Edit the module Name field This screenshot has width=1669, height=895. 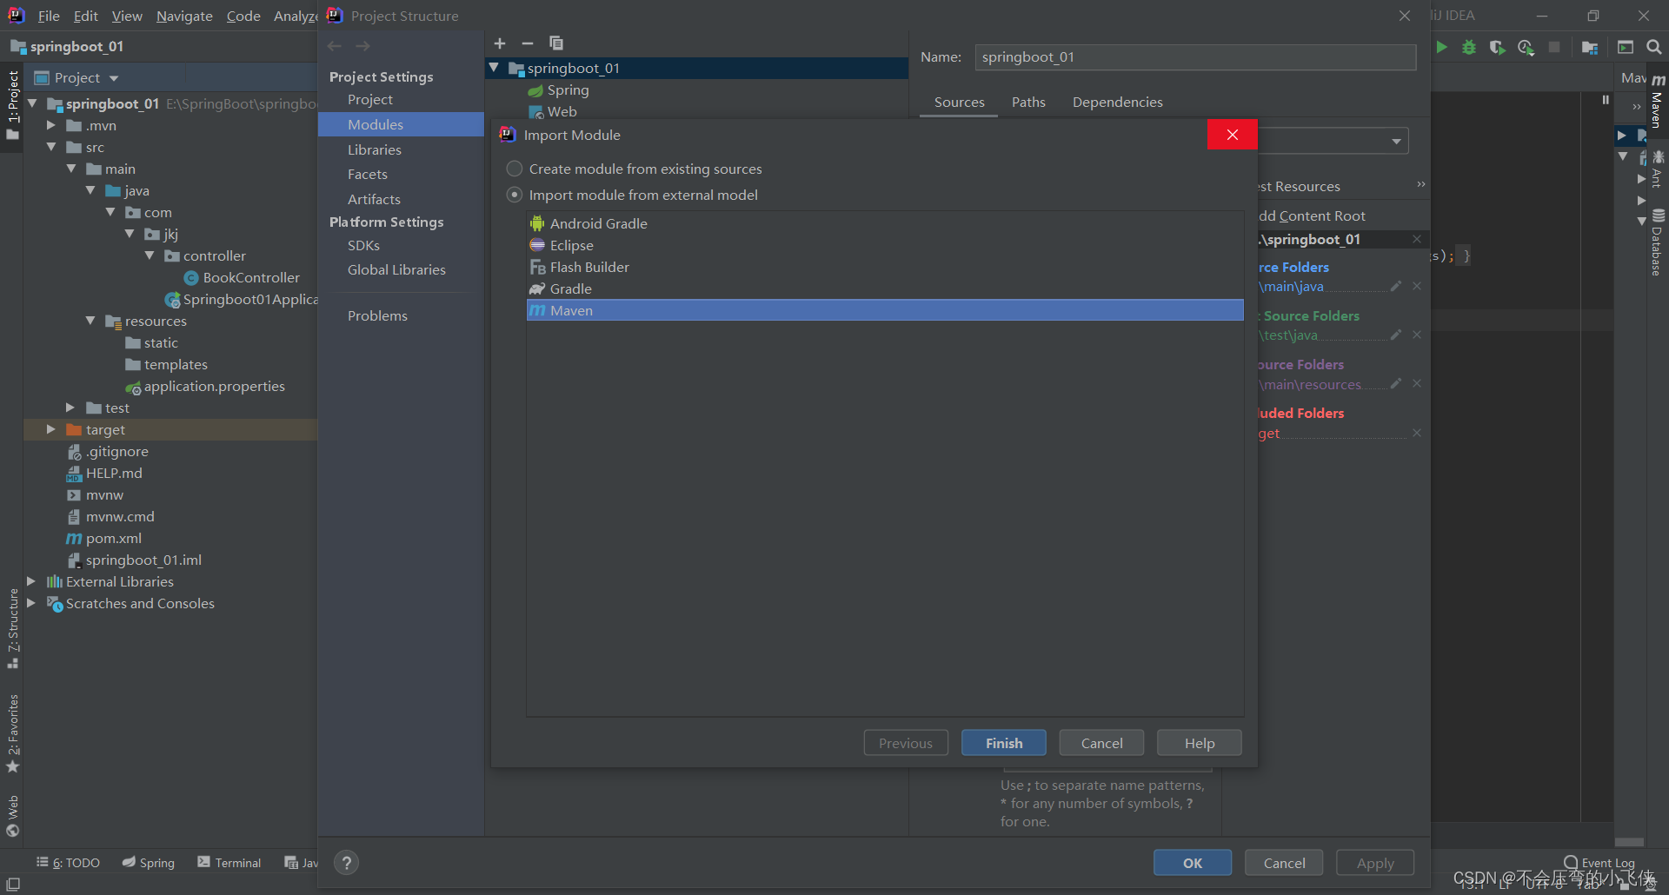pyautogui.click(x=1195, y=57)
